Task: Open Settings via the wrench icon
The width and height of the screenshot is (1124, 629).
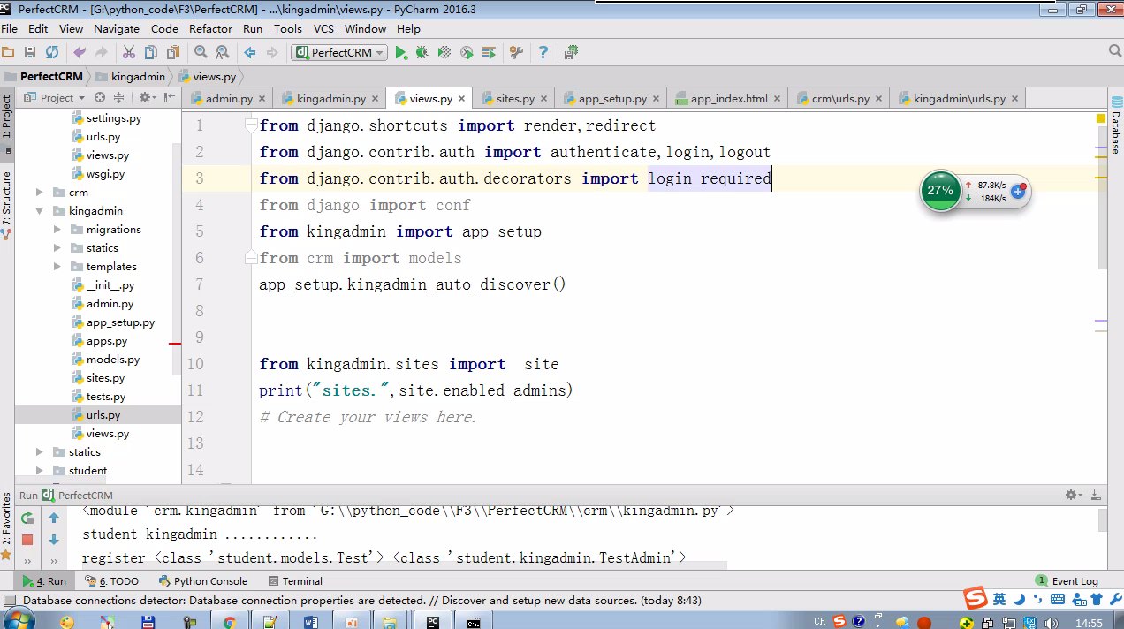Action: [x=517, y=53]
